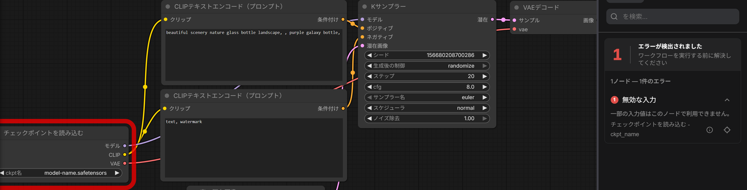Image resolution: width=747 pixels, height=190 pixels.
Task: Collapse the top CLIPテキストエンコード node via its dot
Action: (x=168, y=7)
